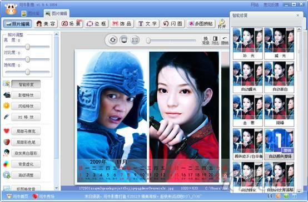The image size is (308, 202).
Task: Select the 多图拼贴 collage tab
Action: click(201, 24)
